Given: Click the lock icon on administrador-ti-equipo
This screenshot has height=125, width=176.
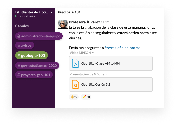Looking at the screenshot, I should coord(18,36).
